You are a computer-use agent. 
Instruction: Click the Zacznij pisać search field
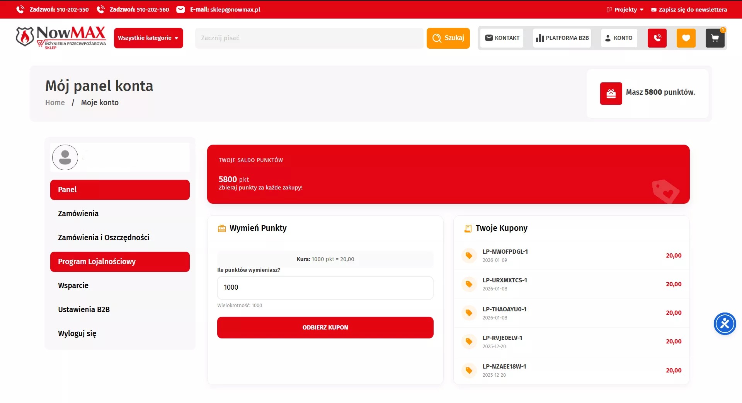(x=309, y=38)
